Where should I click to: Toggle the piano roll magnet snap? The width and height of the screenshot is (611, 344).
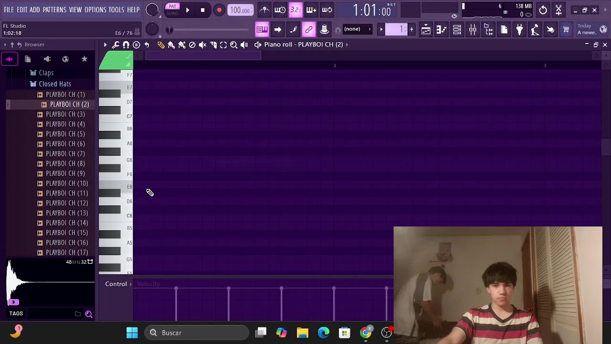126,44
